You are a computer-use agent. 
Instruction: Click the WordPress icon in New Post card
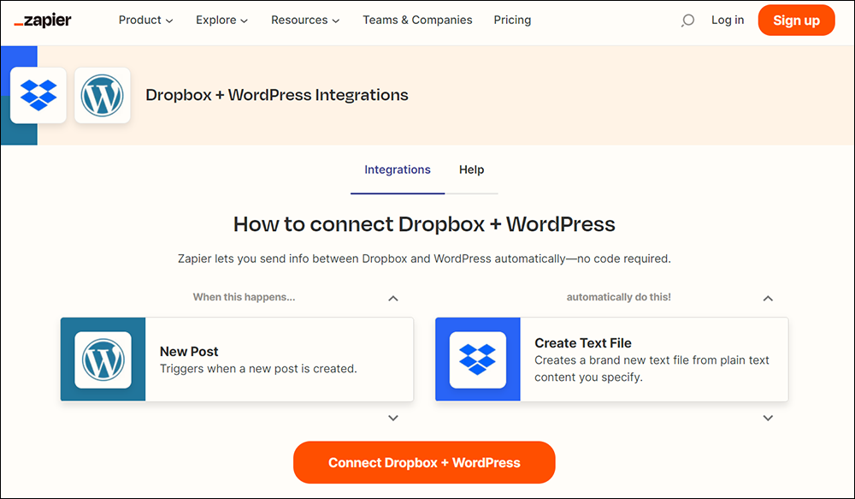click(x=103, y=359)
